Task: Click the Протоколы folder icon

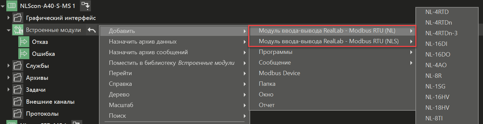Action: coord(17,114)
